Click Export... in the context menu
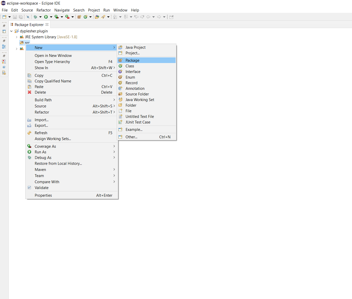The width and height of the screenshot is (352, 299). (x=72, y=126)
